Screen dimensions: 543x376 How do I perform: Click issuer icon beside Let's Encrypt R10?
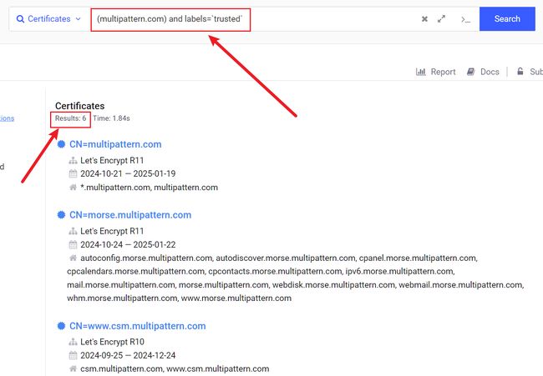(x=73, y=342)
